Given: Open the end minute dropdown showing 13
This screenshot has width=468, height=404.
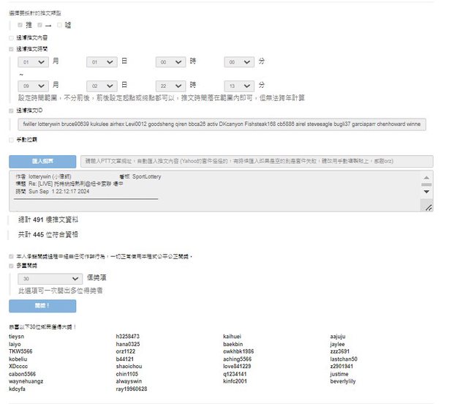Looking at the screenshot, I should point(241,86).
